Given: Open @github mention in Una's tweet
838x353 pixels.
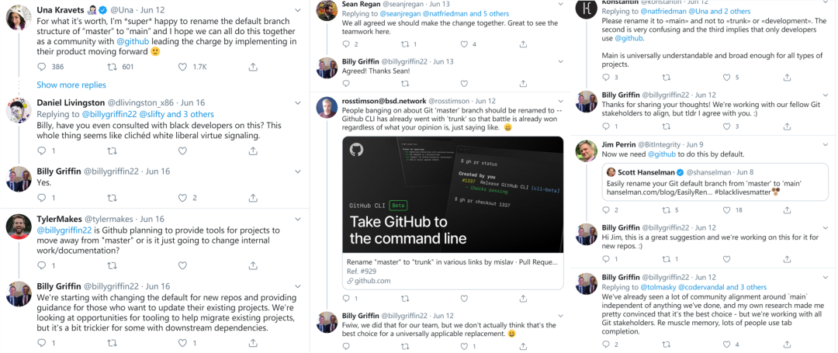Looking at the screenshot, I should tap(136, 40).
